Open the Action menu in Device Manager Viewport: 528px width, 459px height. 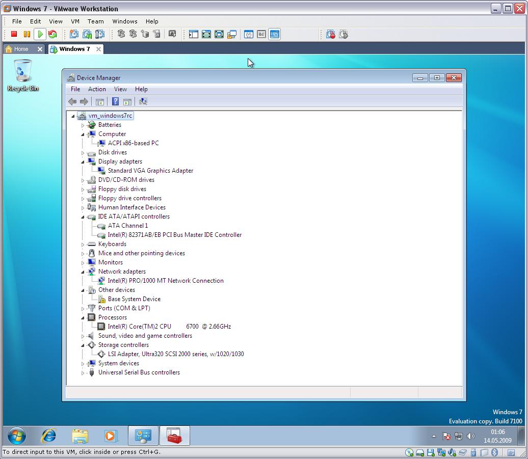97,89
